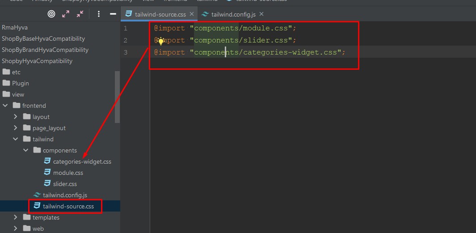Click the CSS icon on tailwind-source.css tab

(129, 14)
